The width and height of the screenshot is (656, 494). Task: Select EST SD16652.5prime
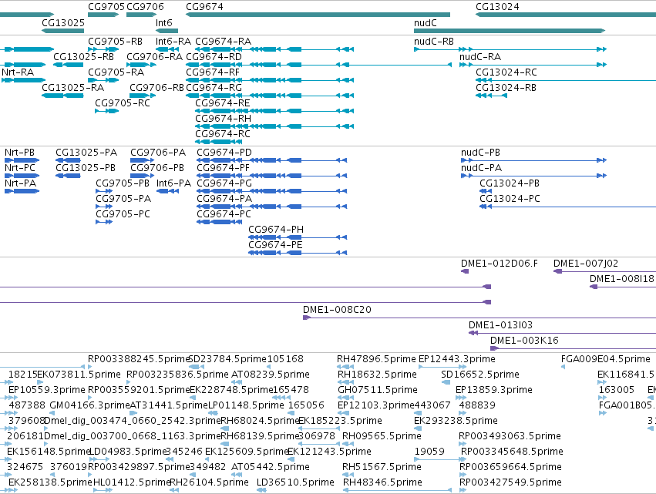(x=480, y=375)
